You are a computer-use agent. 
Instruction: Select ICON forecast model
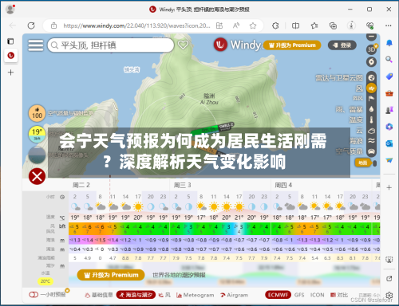point(317,295)
